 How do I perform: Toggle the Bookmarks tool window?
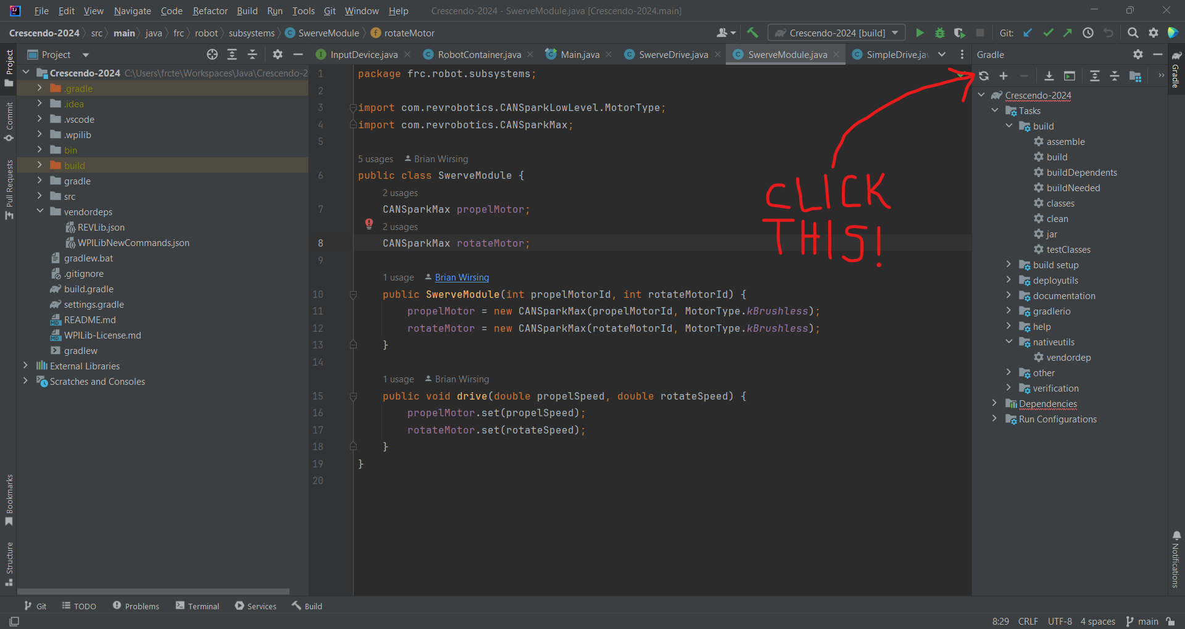[9, 499]
